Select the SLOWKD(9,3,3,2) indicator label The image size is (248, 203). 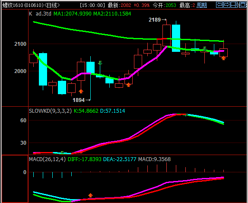point(50,111)
